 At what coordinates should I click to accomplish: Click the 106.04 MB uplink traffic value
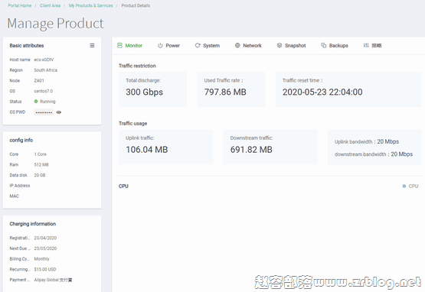click(x=146, y=150)
